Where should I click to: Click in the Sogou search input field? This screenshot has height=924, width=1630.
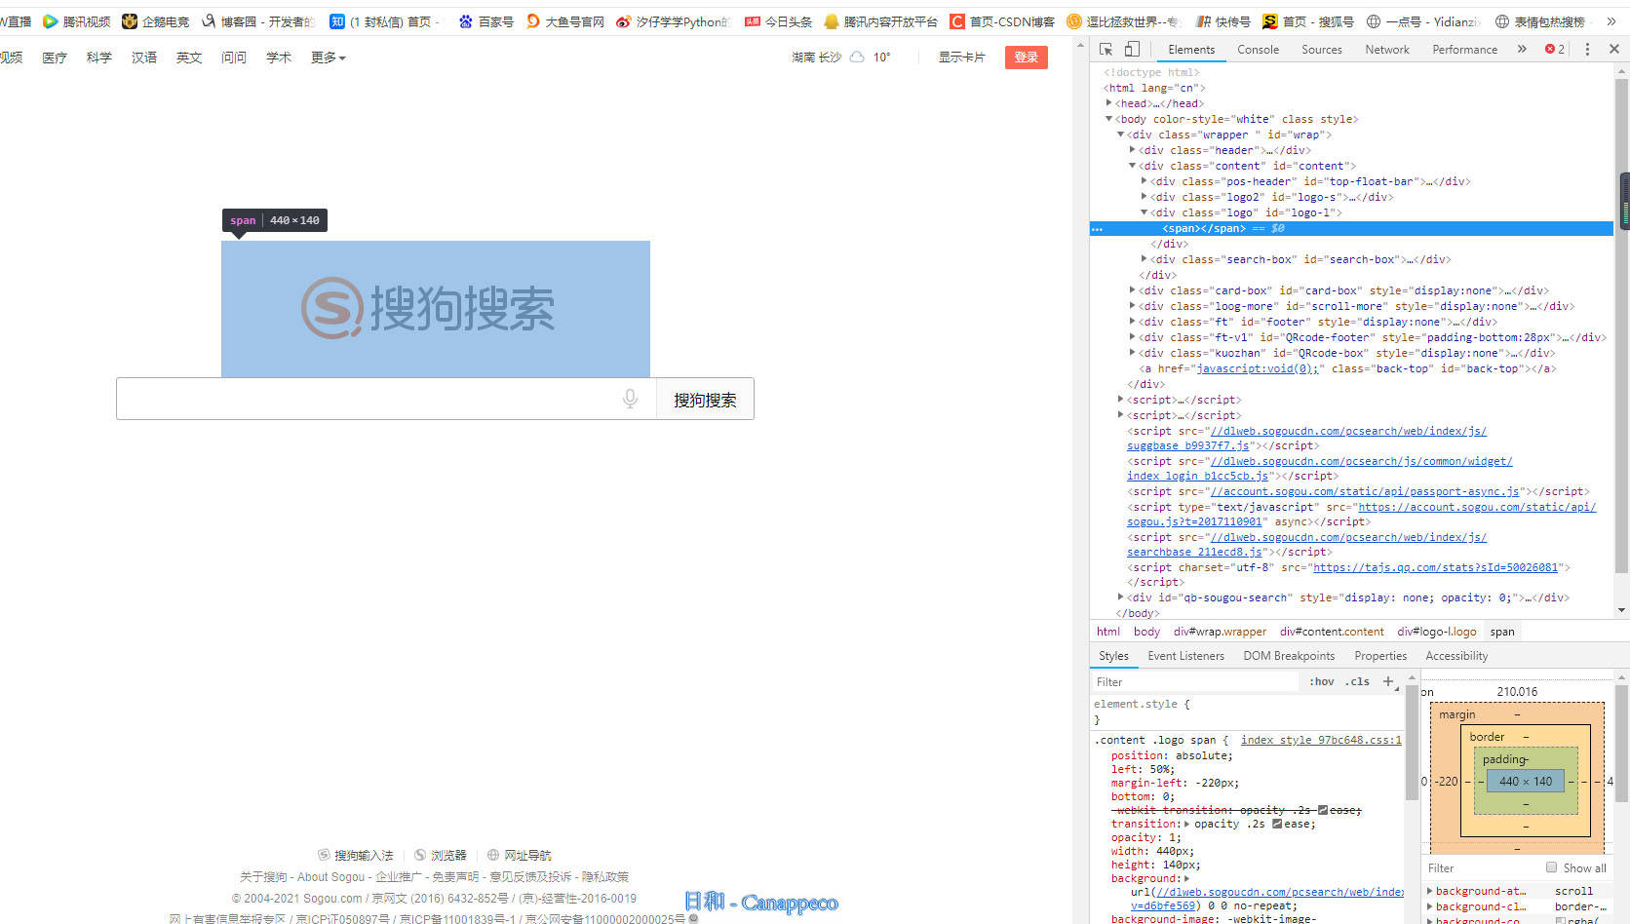tap(386, 399)
